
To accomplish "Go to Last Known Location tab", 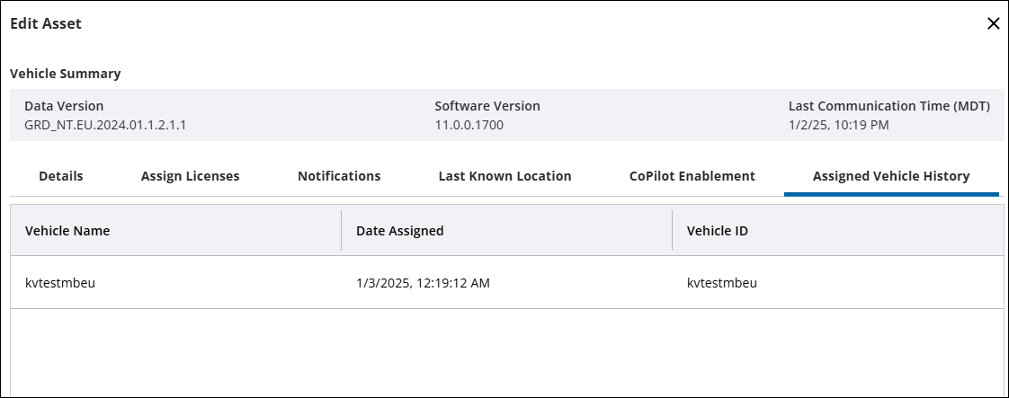I will (x=504, y=176).
